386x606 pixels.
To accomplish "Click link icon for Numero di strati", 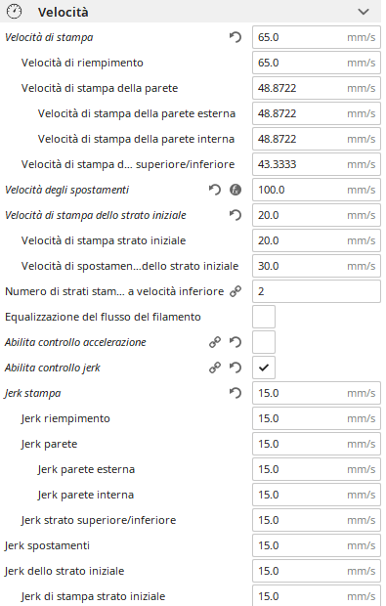I will (x=236, y=291).
